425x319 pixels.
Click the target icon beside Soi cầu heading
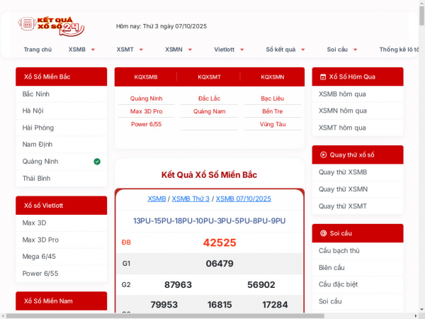tap(323, 233)
